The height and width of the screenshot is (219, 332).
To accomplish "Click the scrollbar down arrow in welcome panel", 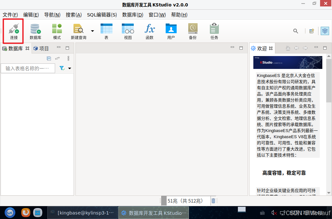I will (328, 193).
